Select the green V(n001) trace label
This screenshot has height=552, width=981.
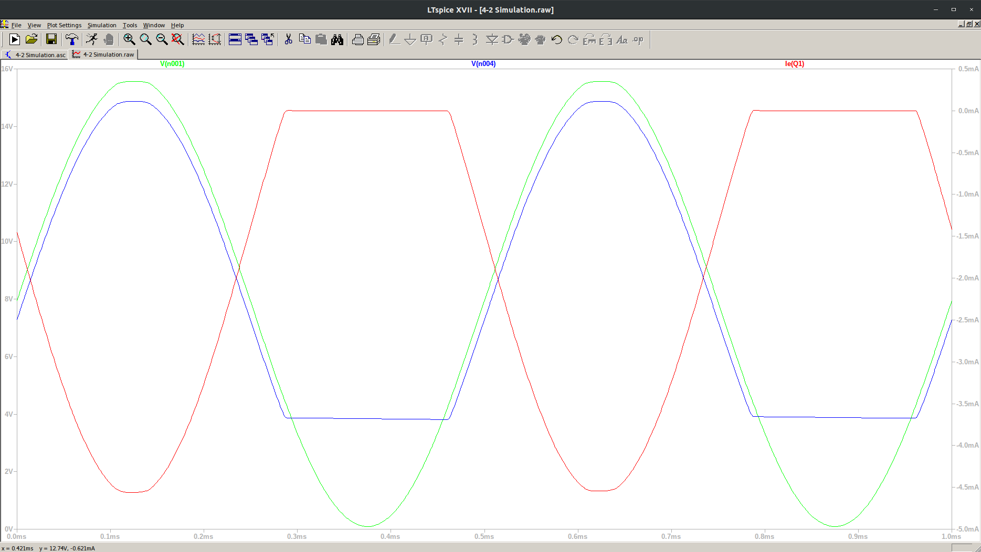click(172, 64)
